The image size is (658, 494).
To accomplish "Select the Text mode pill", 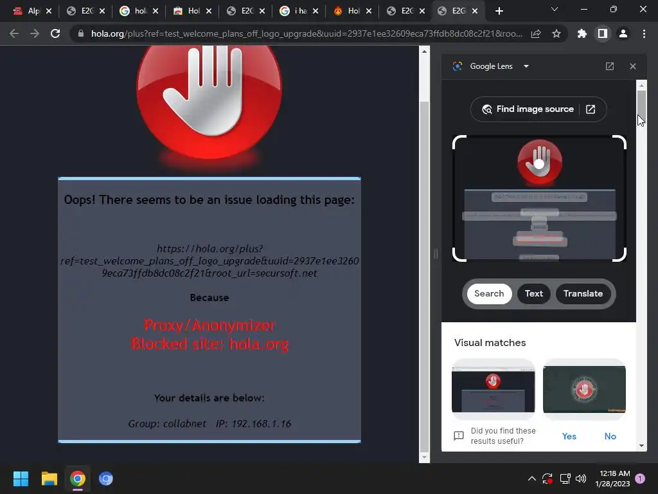I will 534,293.
